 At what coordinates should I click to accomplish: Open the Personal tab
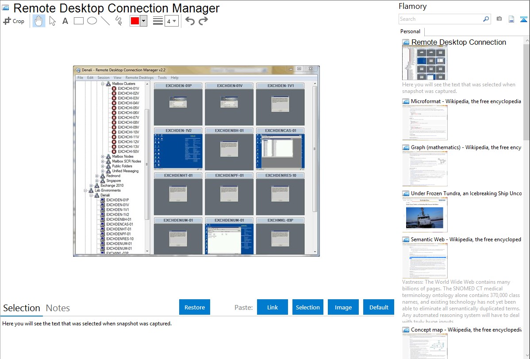(x=410, y=31)
